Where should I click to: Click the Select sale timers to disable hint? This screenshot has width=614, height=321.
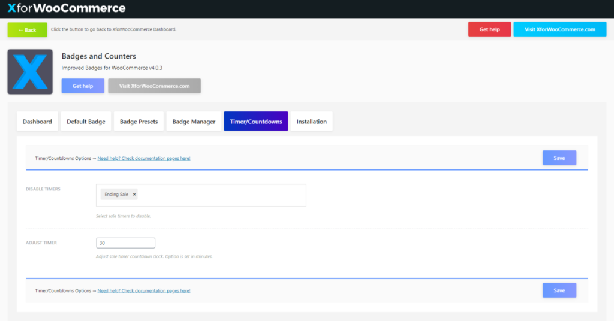[124, 216]
